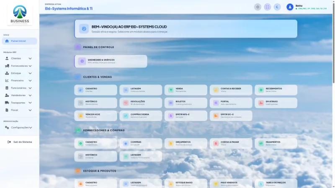Open the Mais Vendidos card
335x188 pixels.
pos(231,184)
